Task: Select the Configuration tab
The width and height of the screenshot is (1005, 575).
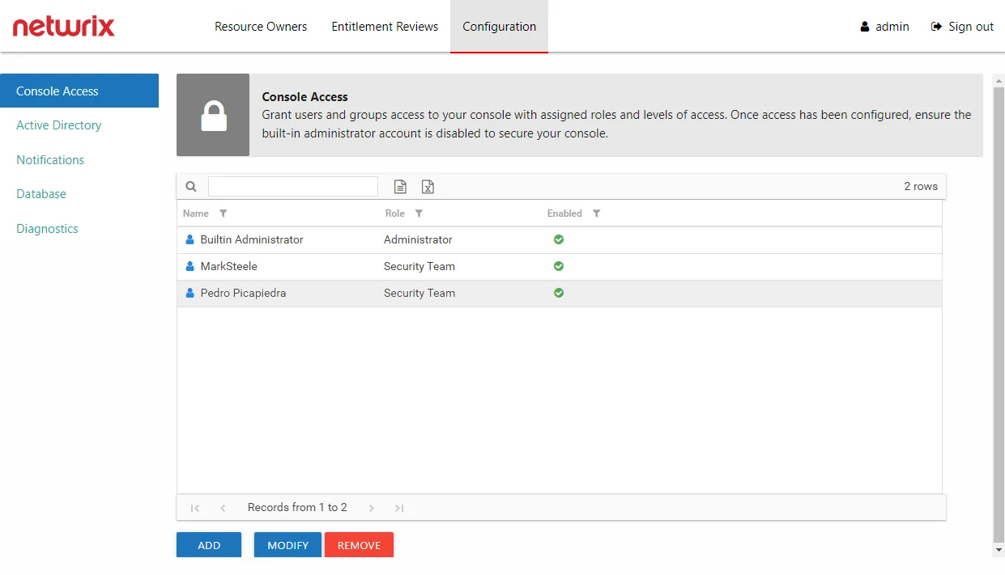Action: (x=499, y=27)
